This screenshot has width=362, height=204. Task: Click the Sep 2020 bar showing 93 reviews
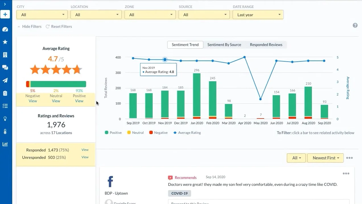[324, 112]
